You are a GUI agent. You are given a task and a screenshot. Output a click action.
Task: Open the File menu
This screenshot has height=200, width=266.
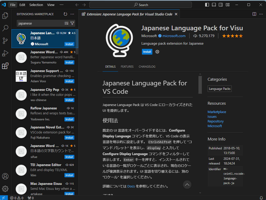(x=12, y=5)
